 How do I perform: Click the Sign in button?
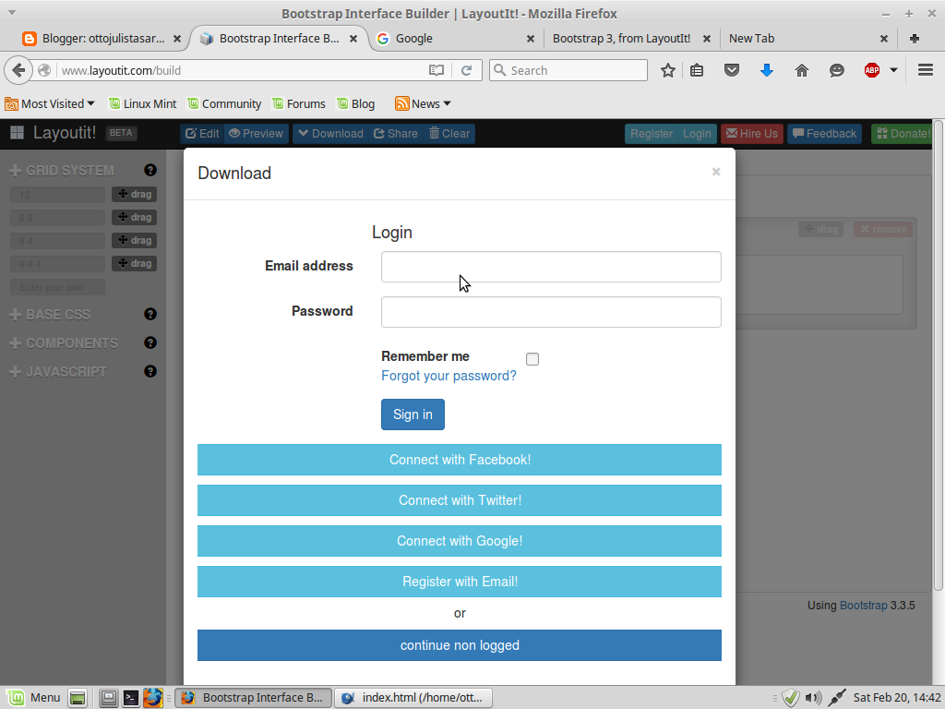[413, 415]
